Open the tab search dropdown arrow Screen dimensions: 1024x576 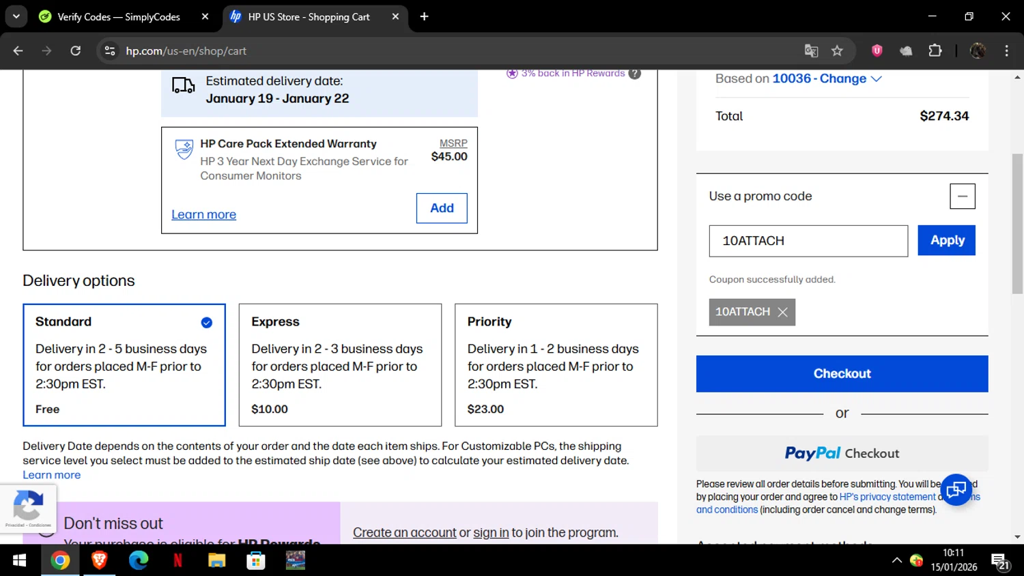16,16
